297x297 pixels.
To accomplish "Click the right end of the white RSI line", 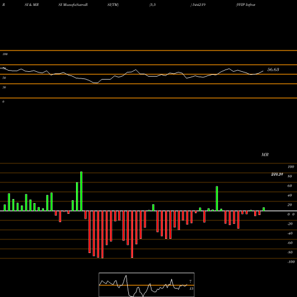I will pyautogui.click(x=263, y=71).
